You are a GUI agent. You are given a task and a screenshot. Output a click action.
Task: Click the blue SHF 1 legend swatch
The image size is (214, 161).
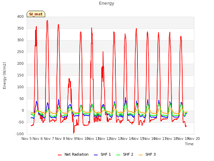[x=96, y=155]
